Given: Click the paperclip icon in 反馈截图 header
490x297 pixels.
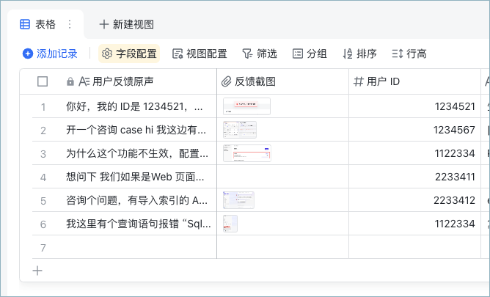Looking at the screenshot, I should point(226,82).
